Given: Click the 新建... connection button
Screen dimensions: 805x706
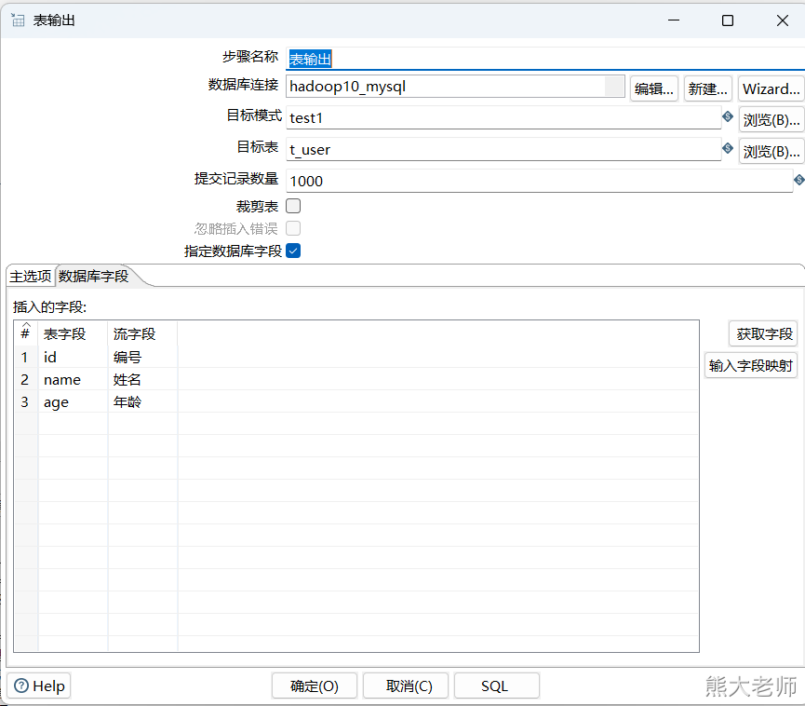Looking at the screenshot, I should pyautogui.click(x=708, y=88).
